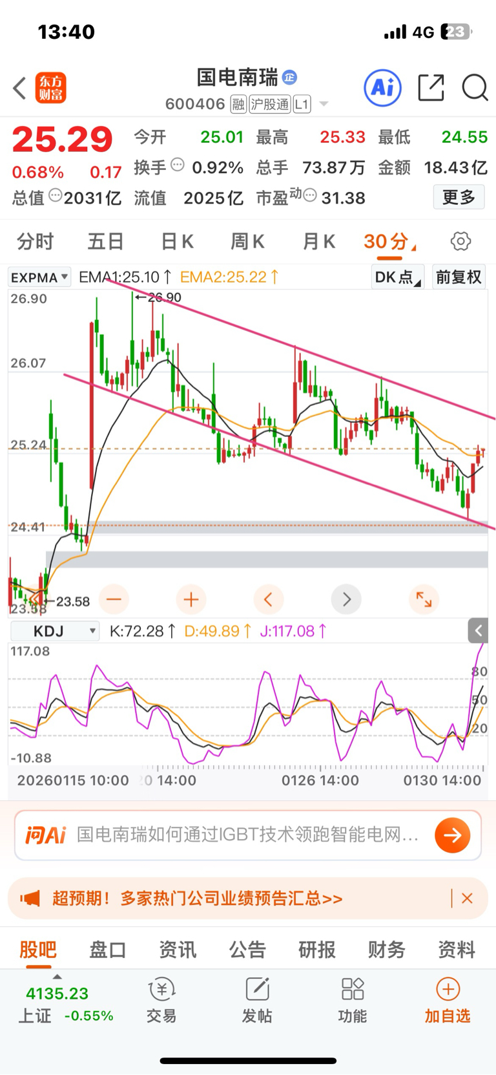496x1075 pixels.
Task: Tap the share/export icon
Action: coord(431,87)
